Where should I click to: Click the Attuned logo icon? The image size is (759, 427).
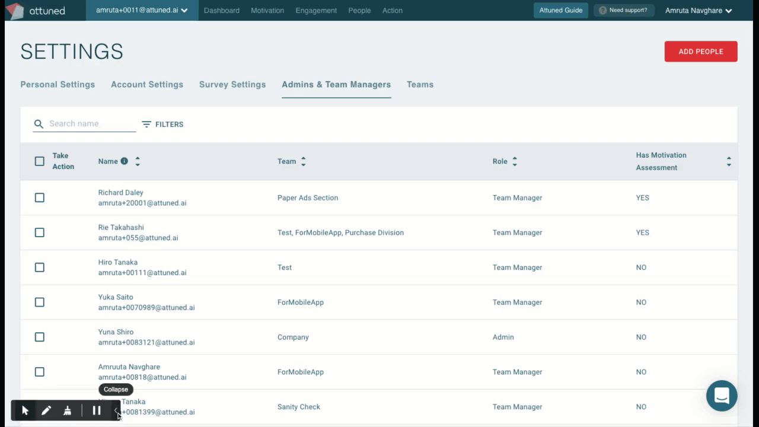coord(15,10)
